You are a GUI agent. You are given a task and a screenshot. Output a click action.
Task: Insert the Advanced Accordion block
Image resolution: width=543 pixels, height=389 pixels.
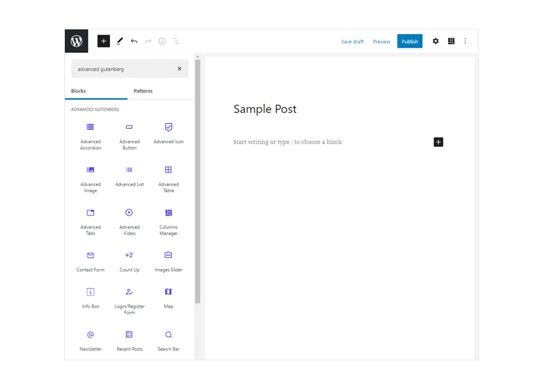click(90, 136)
